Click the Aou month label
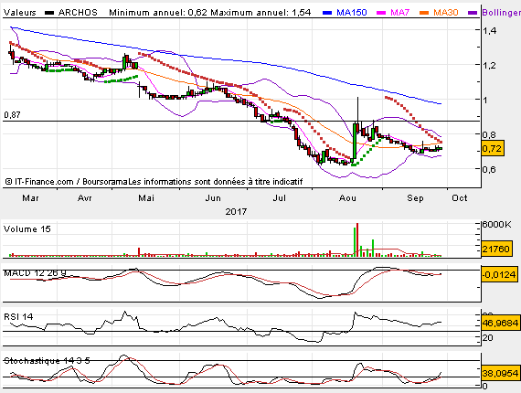The image size is (521, 393). (x=347, y=198)
